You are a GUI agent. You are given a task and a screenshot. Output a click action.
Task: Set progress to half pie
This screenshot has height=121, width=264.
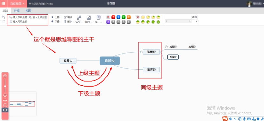138,22
